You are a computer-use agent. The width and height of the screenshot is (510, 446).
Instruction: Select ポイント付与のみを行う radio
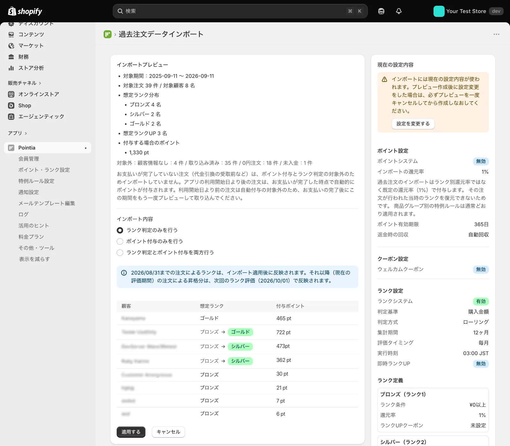pyautogui.click(x=120, y=241)
